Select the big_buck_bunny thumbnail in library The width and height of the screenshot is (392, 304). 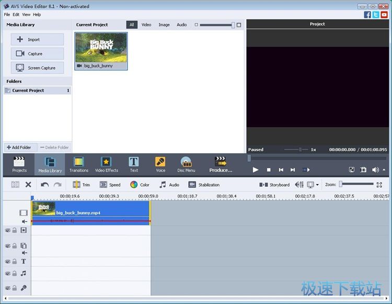(x=101, y=48)
